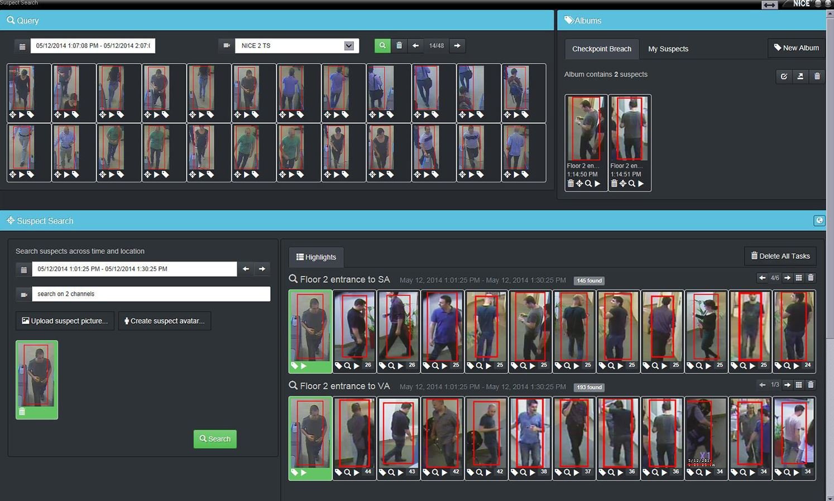This screenshot has width=834, height=501.
Task: Play the 1:14:50 PM album suspect clip
Action: [597, 184]
